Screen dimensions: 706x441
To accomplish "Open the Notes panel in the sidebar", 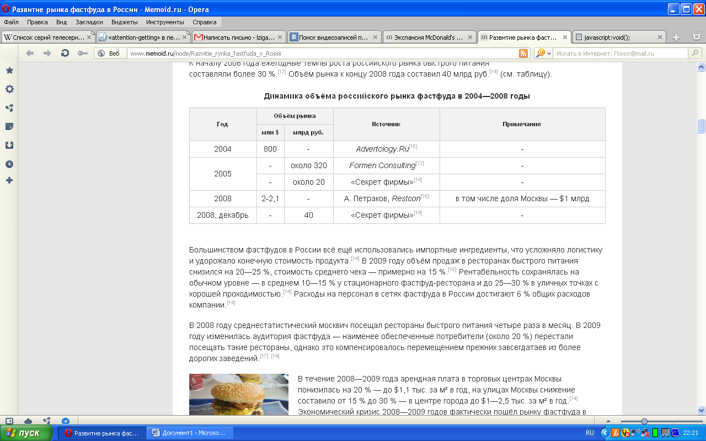I will click(x=9, y=127).
